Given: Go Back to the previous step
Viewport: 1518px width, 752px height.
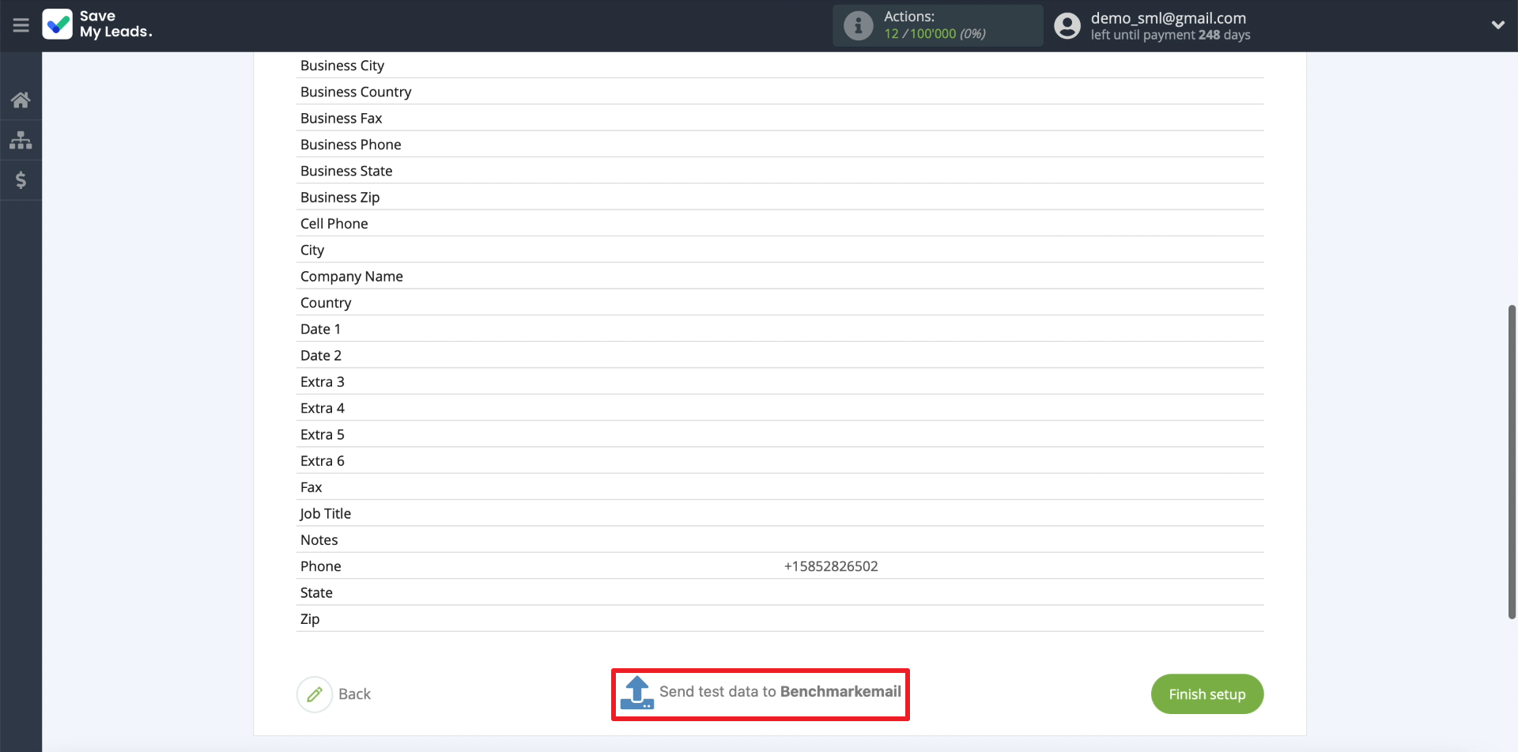Looking at the screenshot, I should (x=354, y=694).
